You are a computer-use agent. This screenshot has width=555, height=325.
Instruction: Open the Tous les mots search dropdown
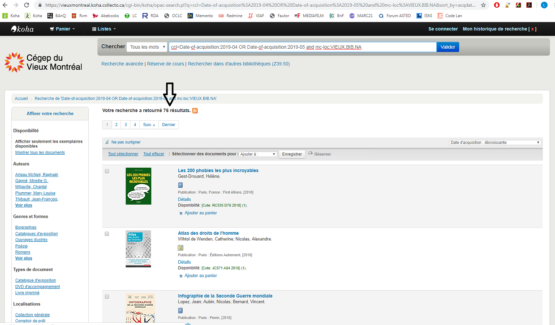[147, 47]
